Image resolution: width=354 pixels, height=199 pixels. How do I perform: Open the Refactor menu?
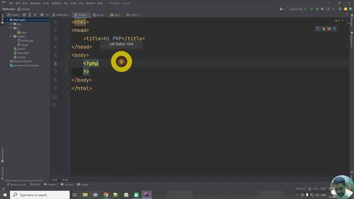pos(56,3)
